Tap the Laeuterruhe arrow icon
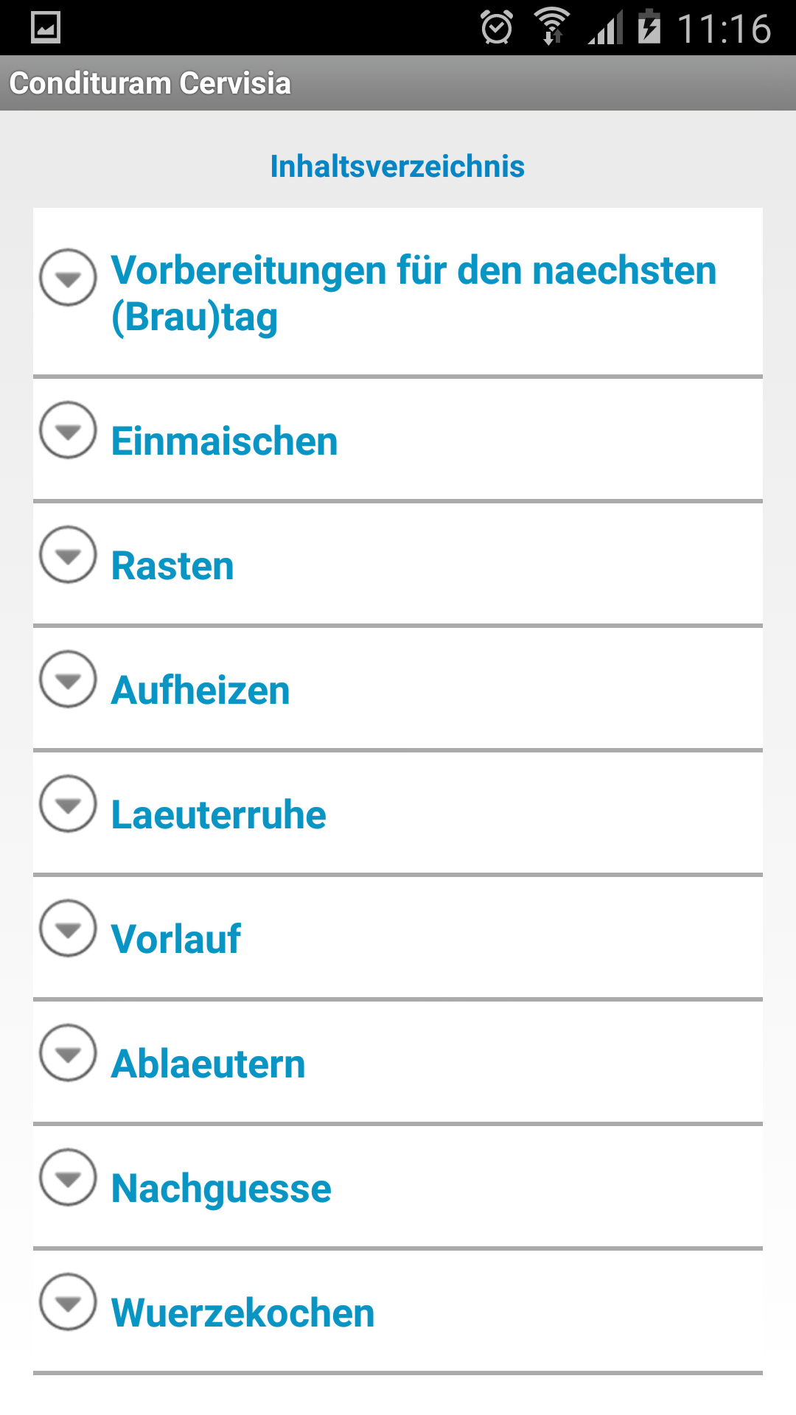 click(68, 803)
